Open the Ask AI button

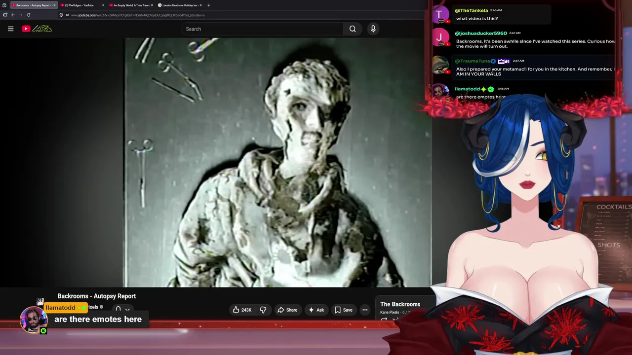(x=316, y=310)
